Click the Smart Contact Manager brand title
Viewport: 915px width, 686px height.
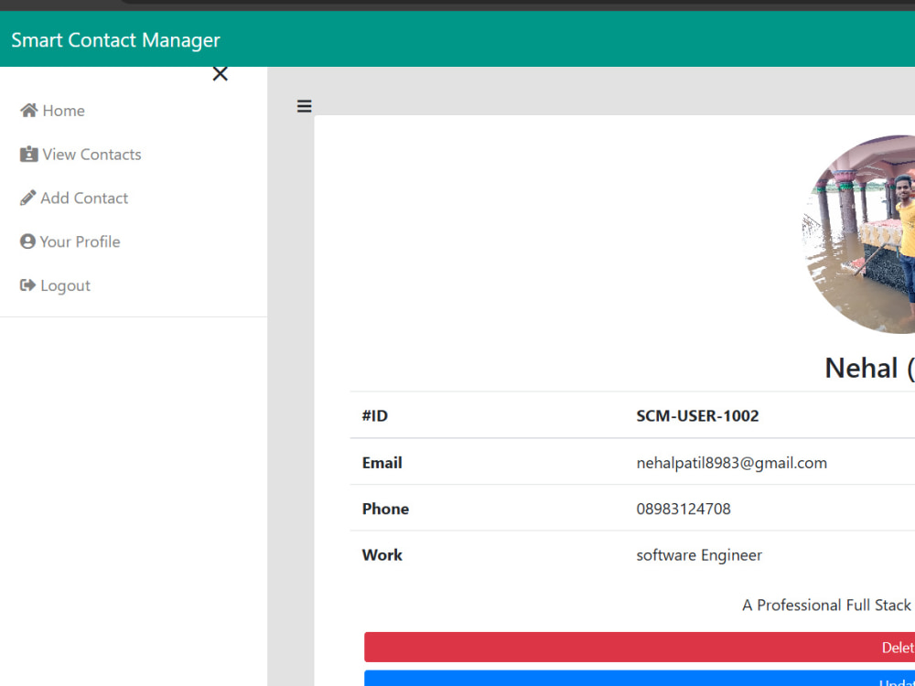115,39
